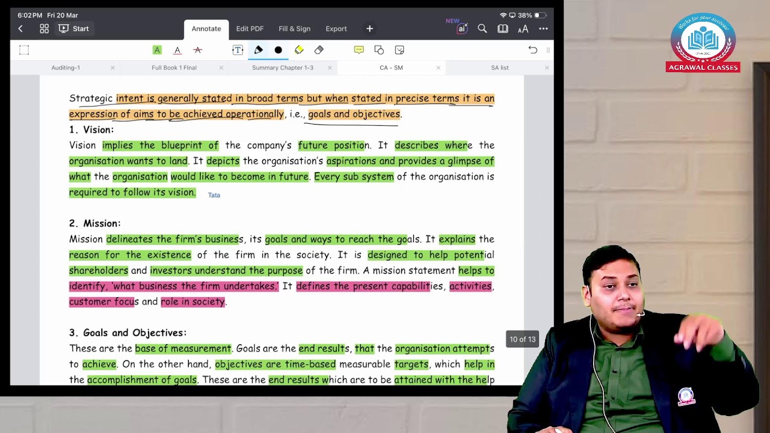Pick the black pen color dot
770x433 pixels.
[278, 50]
